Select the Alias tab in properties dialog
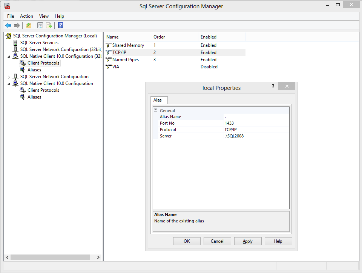Image resolution: width=362 pixels, height=273 pixels. click(x=159, y=100)
